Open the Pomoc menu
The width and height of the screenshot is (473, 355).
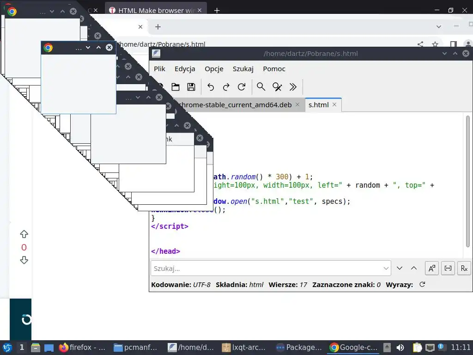(x=274, y=69)
